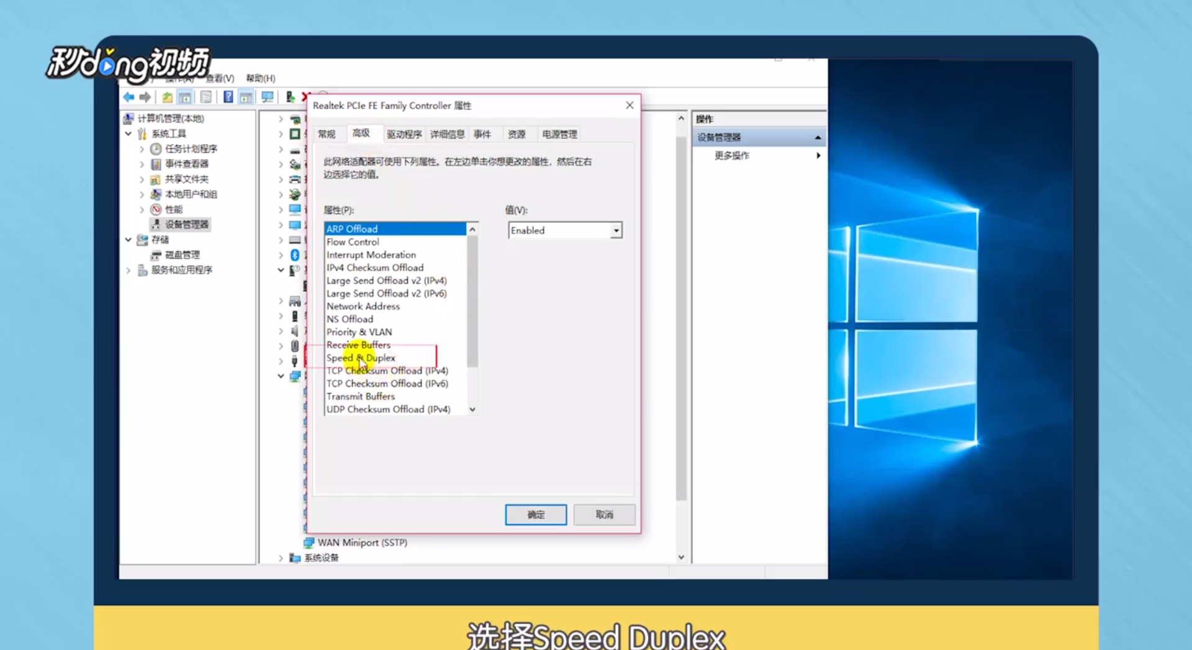This screenshot has width=1192, height=650.
Task: Select 磁盘管理 in the console tree
Action: point(182,255)
